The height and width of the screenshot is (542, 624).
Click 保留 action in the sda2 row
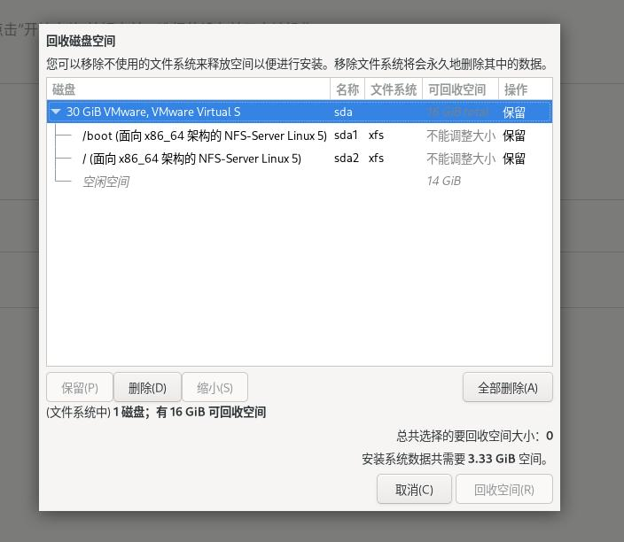[x=514, y=159]
